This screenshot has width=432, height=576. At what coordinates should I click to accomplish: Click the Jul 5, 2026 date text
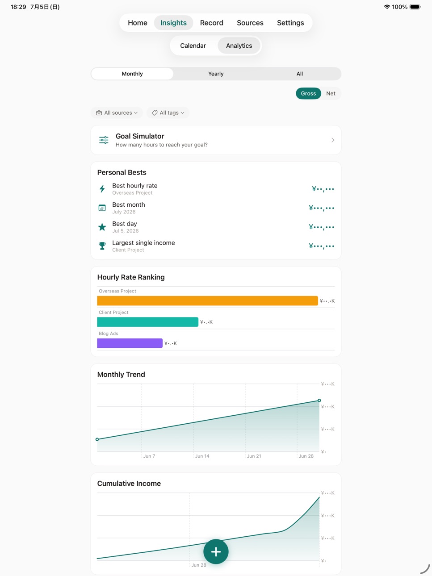(x=126, y=231)
